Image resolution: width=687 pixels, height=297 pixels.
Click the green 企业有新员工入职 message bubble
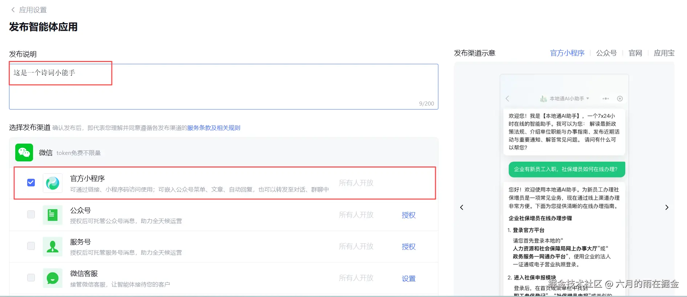coord(567,169)
